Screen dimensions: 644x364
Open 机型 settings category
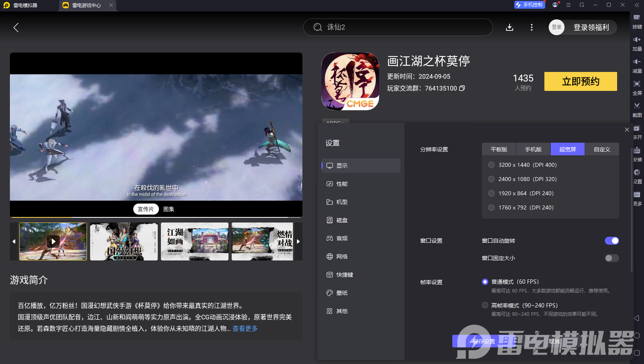pos(361,202)
